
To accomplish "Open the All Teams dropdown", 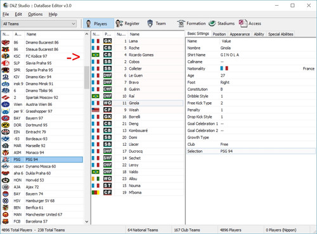I will coord(39,23).
